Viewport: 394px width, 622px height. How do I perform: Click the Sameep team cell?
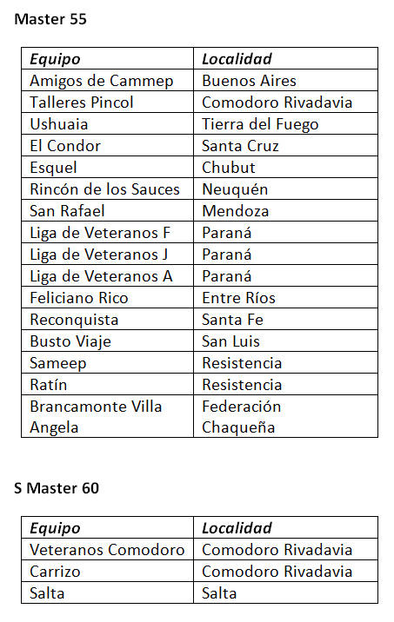click(107, 363)
